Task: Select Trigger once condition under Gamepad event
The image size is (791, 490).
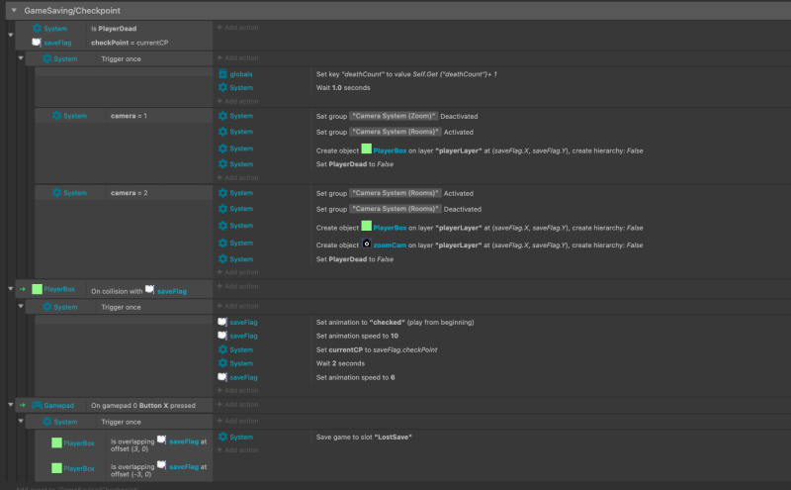Action: [x=121, y=422]
